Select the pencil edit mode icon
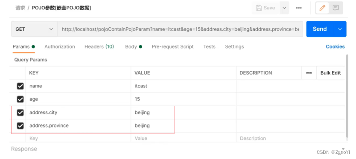Screen dimensions: 356x159 point(322,8)
